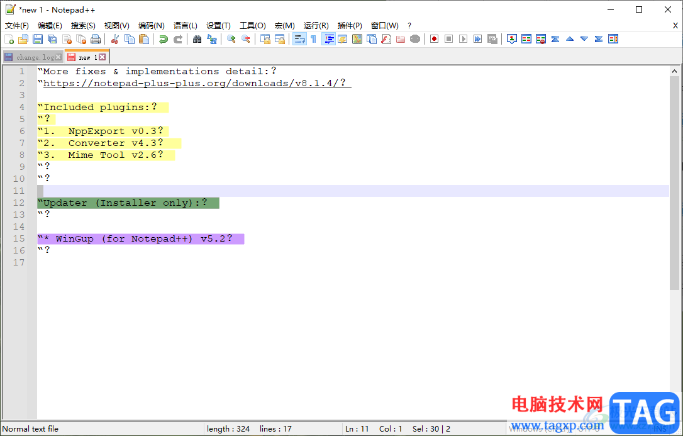
Task: Open the 文件(F) menu
Action: tap(17, 26)
